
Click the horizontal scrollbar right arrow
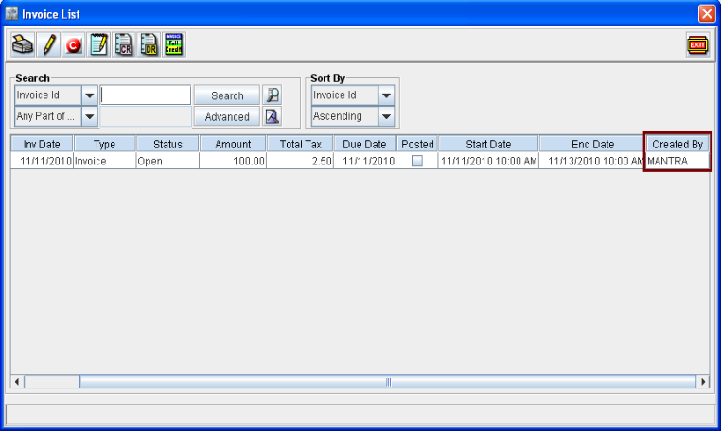coord(703,381)
